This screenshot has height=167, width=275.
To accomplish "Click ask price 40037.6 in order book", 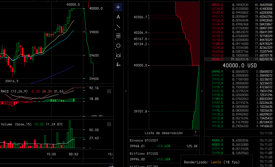I will (x=217, y=5).
